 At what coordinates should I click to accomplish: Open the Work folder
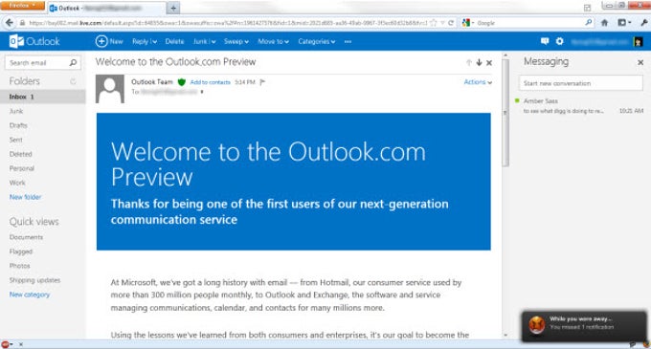17,183
